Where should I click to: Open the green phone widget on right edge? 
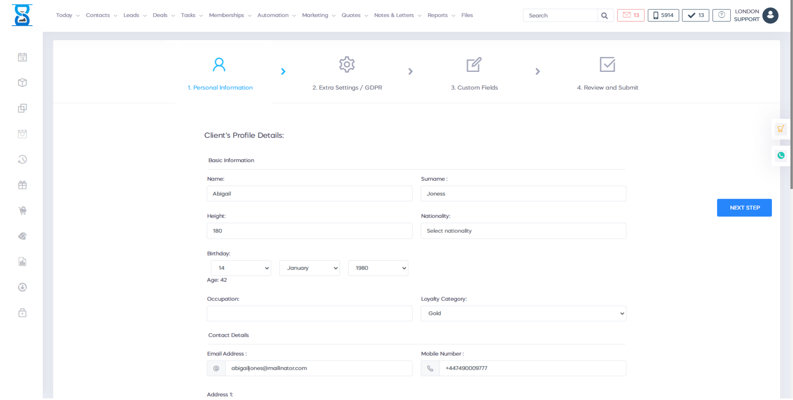click(781, 156)
